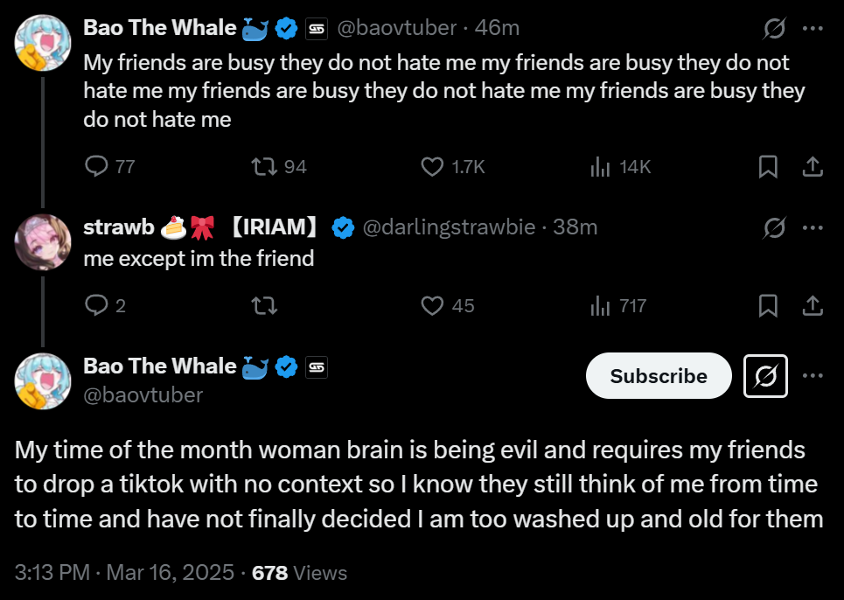This screenshot has width=844, height=600.
Task: View strawb's tweet analytics 717 views
Action: click(x=600, y=305)
